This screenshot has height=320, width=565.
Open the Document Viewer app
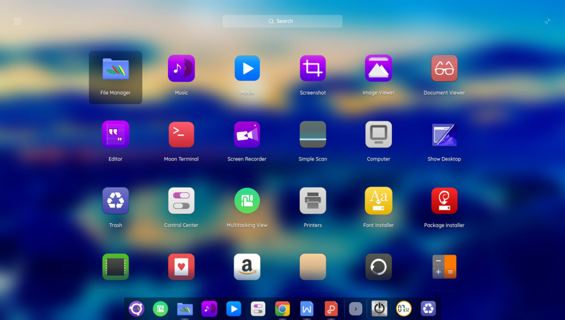click(444, 69)
